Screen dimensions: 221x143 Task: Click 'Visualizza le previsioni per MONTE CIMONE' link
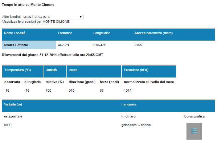[36, 22]
